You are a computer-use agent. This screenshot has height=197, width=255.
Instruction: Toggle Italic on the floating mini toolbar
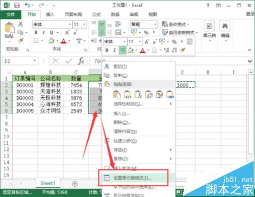point(115,50)
